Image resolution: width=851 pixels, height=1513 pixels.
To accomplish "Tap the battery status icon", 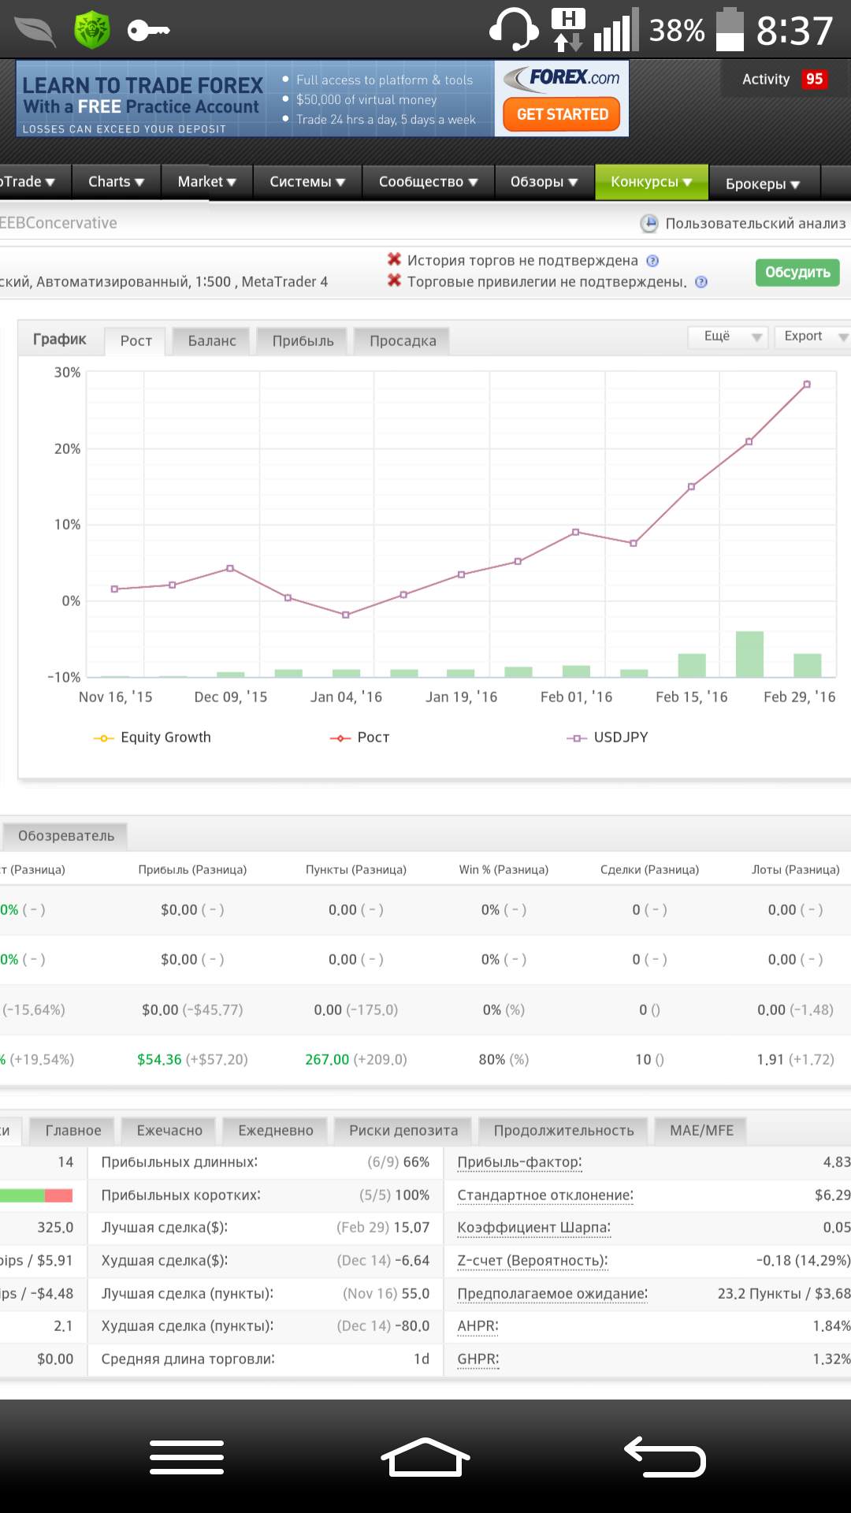I will (x=730, y=29).
